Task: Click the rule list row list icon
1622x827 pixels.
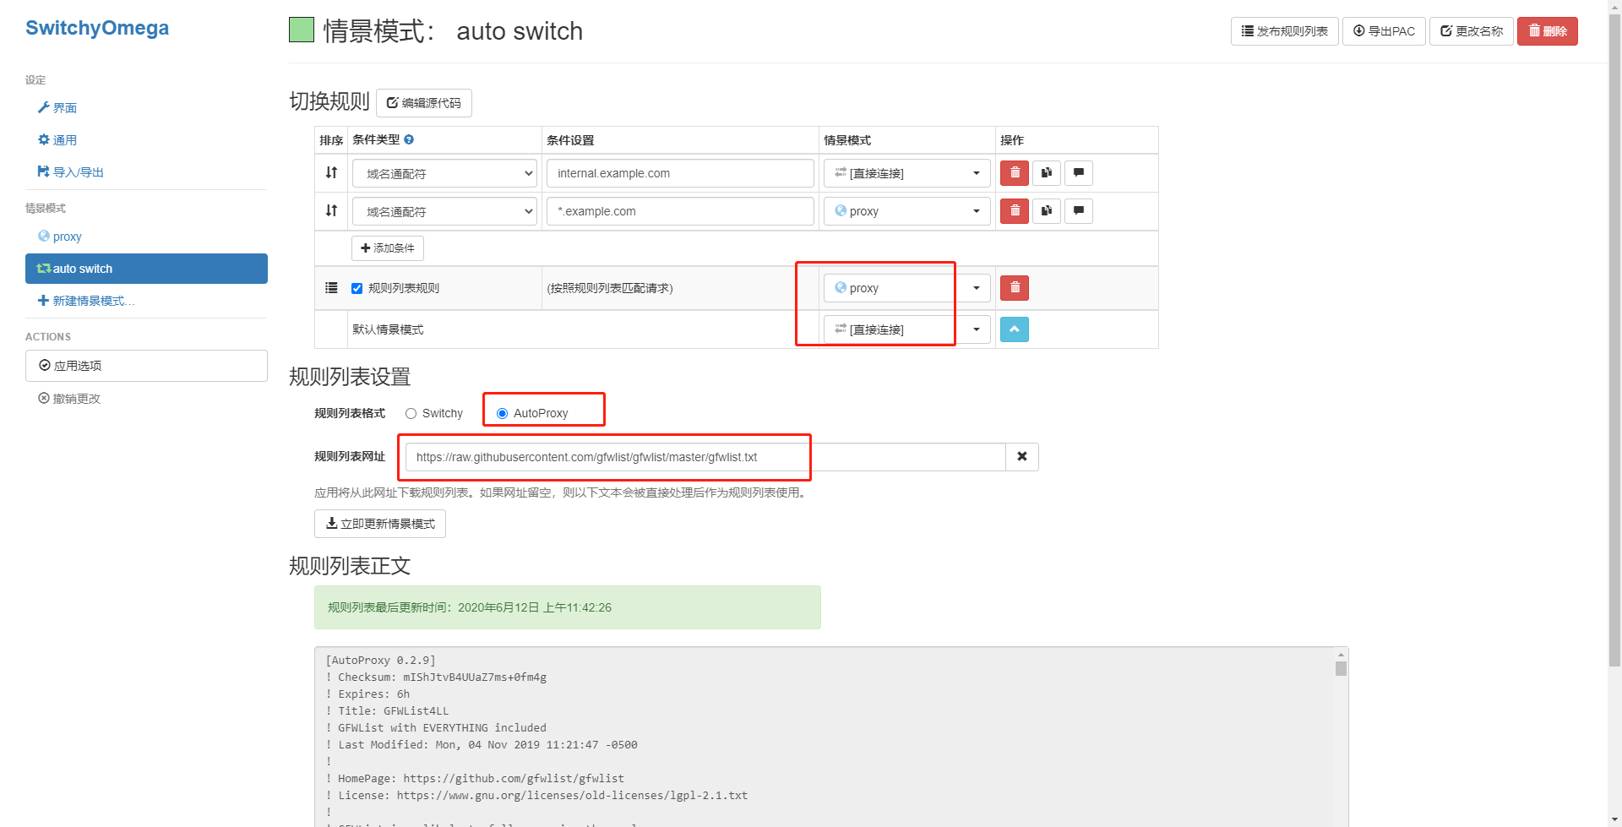Action: (331, 288)
